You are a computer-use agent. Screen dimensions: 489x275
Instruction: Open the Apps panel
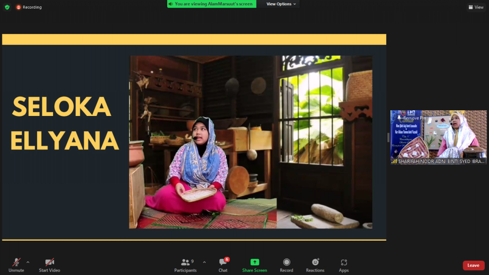pos(343,264)
